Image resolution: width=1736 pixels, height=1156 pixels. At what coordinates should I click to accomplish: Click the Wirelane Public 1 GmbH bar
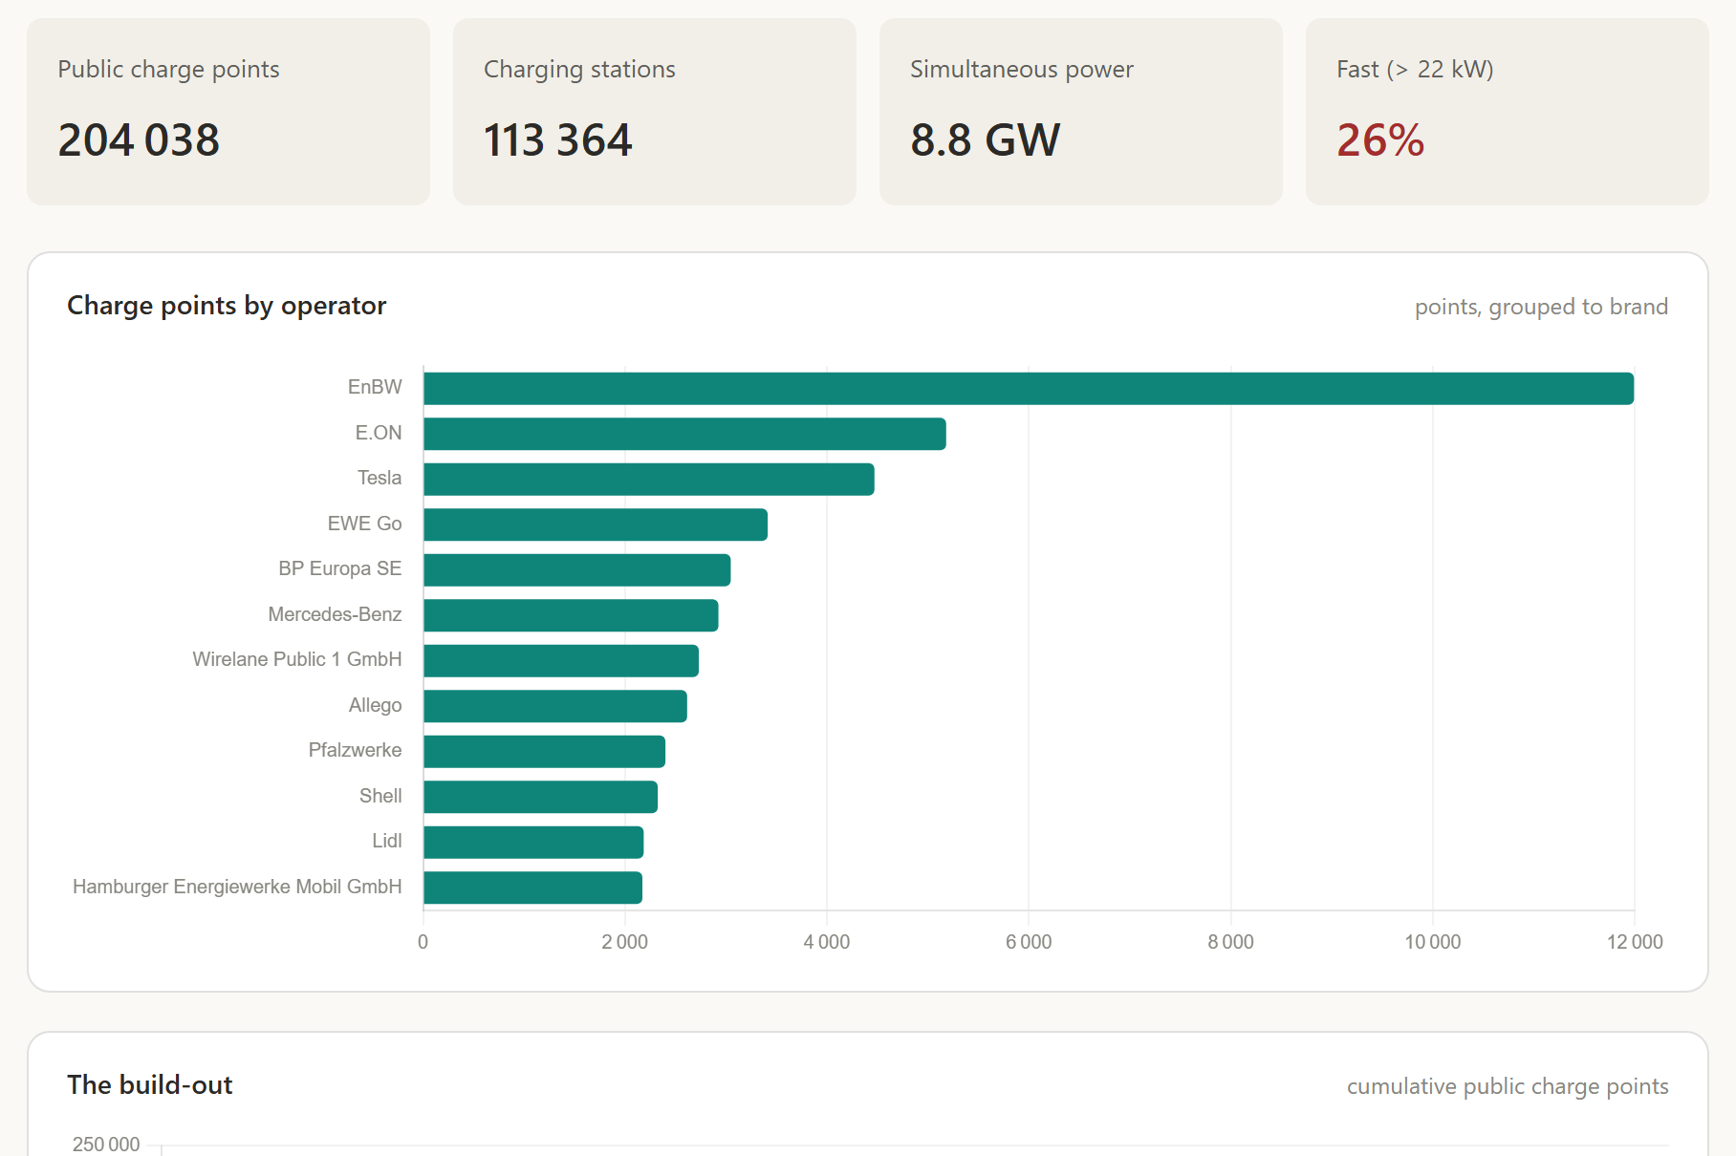561,661
